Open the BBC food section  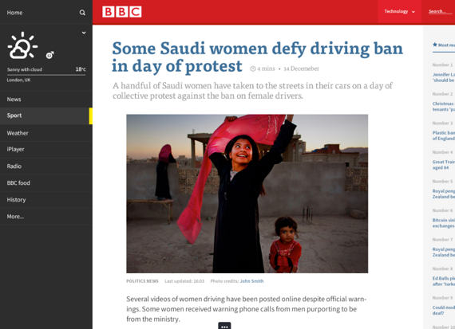click(x=46, y=183)
